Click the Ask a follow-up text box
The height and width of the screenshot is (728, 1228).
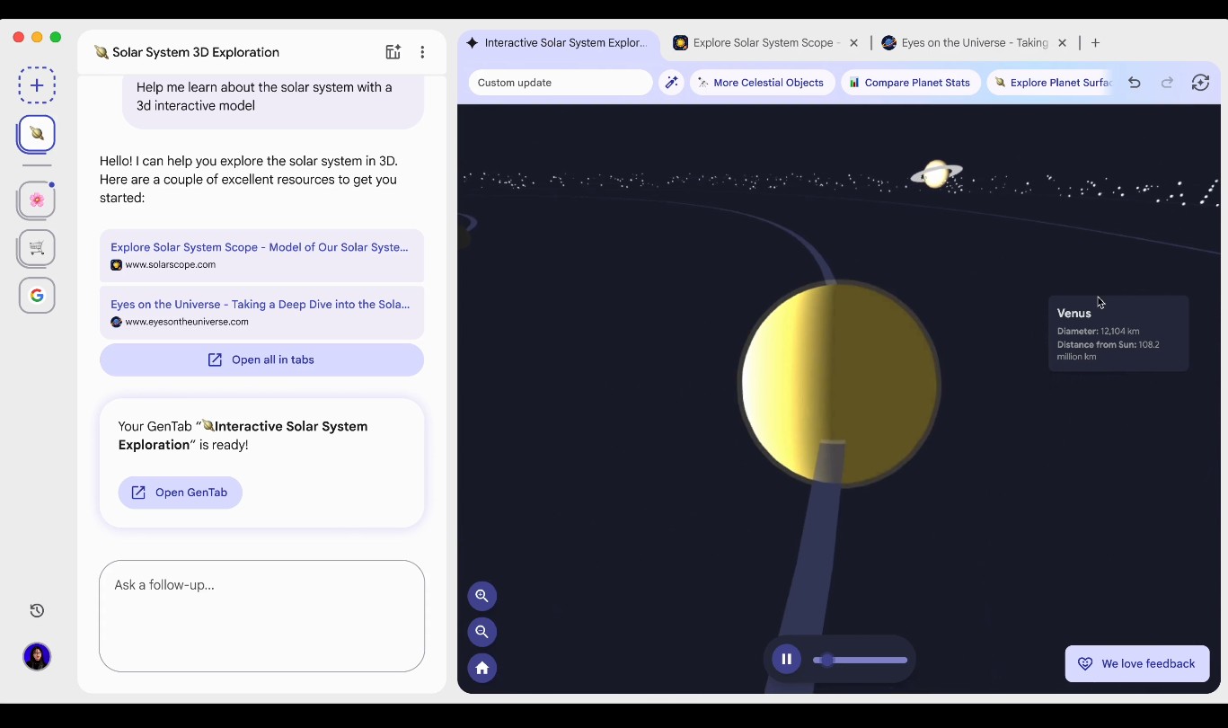261,616
